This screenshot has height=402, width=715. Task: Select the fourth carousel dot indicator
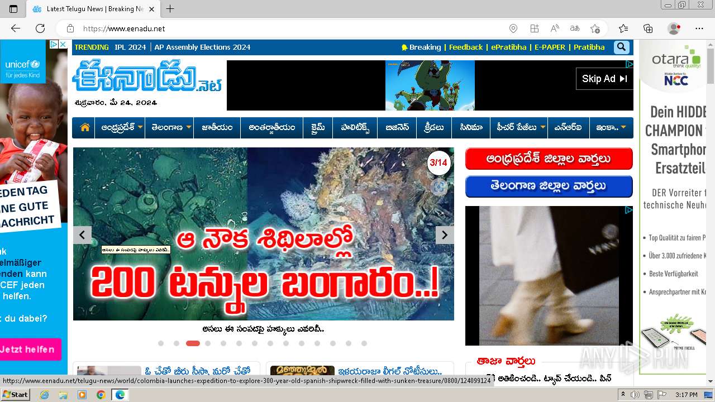pos(208,343)
